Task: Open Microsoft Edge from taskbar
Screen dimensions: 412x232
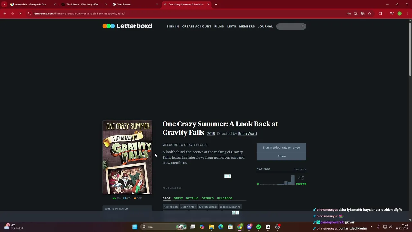Action: (x=221, y=227)
